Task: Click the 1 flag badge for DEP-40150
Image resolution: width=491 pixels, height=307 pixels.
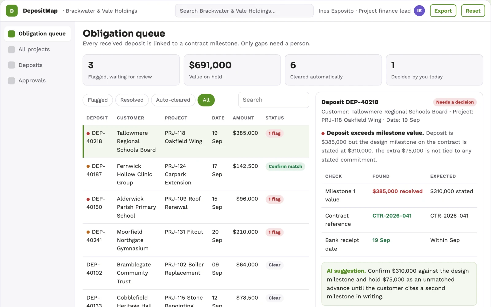Action: tap(274, 199)
